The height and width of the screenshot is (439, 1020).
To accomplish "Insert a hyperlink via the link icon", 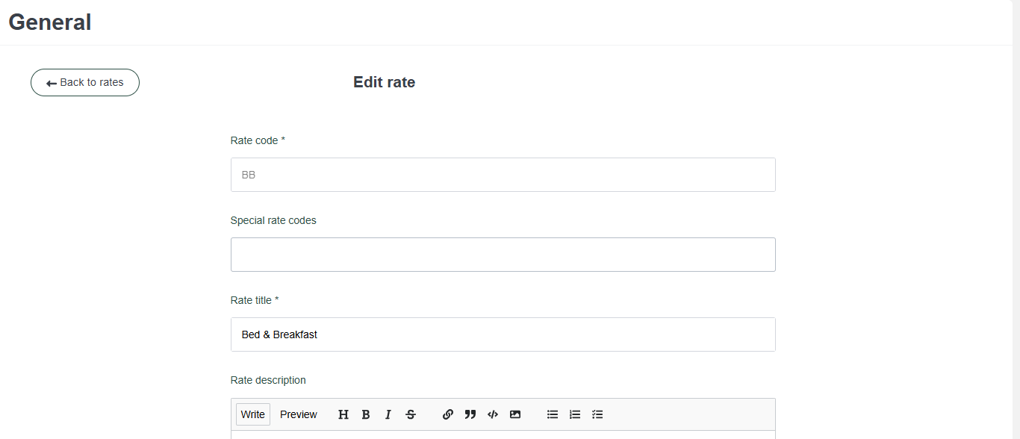I will [x=448, y=414].
